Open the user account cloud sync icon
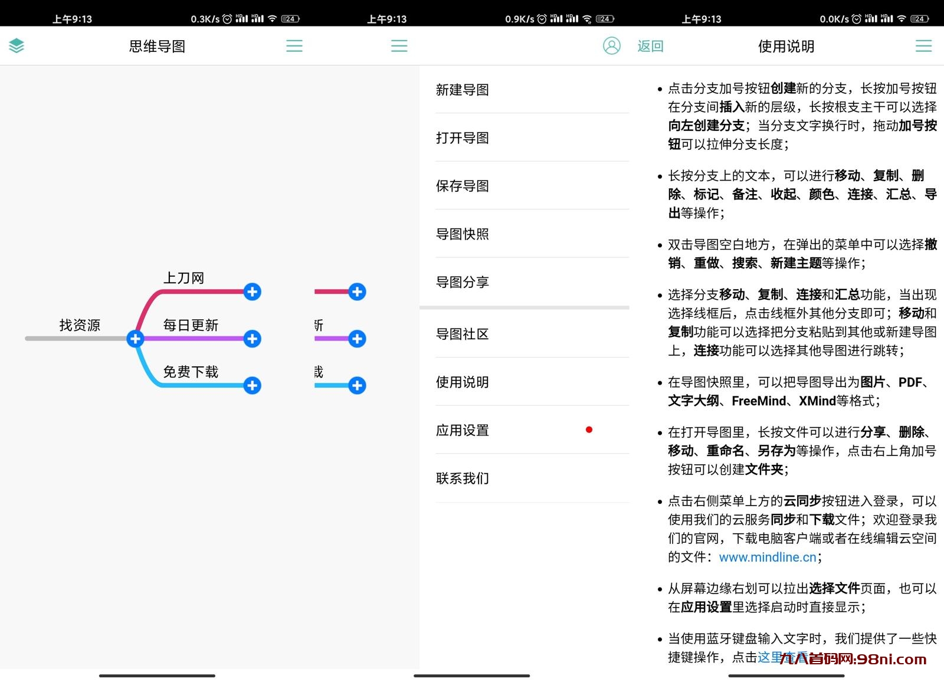Viewport: 944px width, 682px height. [x=612, y=46]
